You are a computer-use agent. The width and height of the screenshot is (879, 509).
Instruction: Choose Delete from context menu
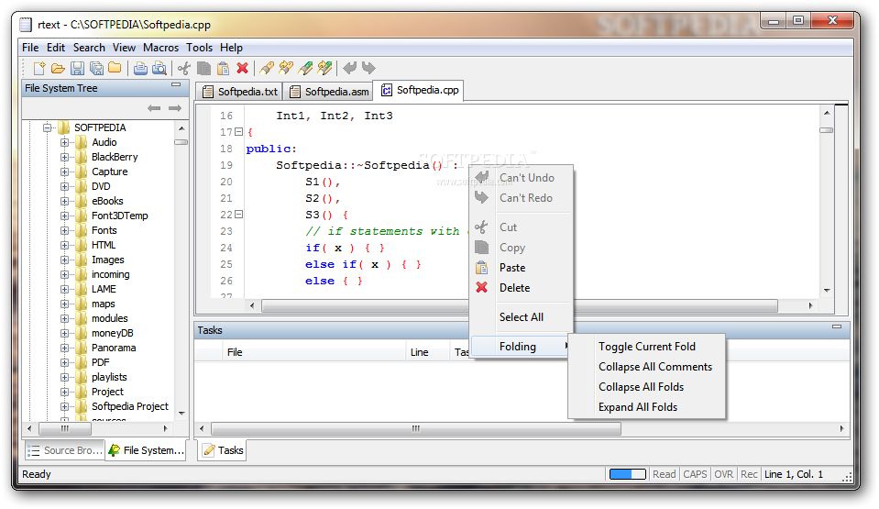pyautogui.click(x=521, y=288)
